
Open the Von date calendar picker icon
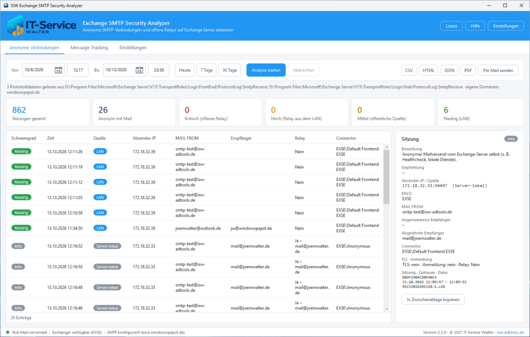[58, 70]
